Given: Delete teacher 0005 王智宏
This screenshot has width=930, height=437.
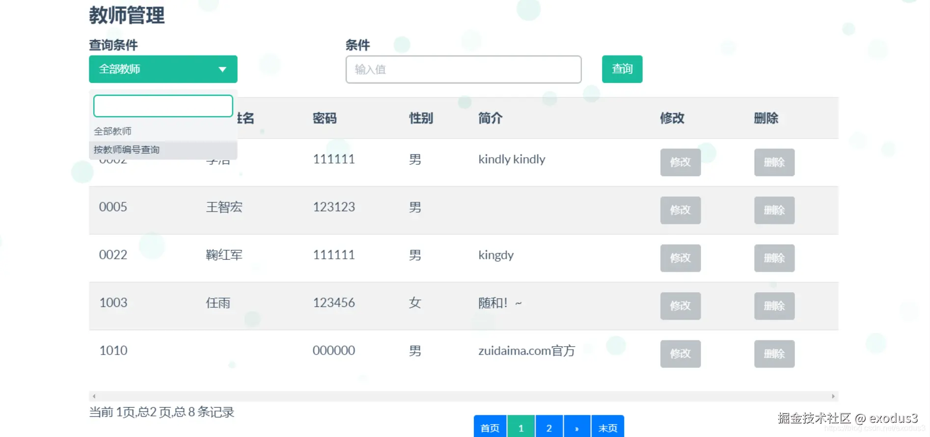Looking at the screenshot, I should 774,210.
